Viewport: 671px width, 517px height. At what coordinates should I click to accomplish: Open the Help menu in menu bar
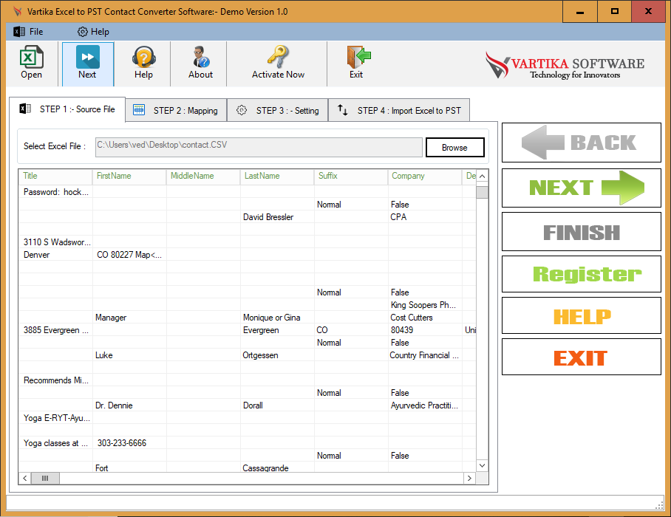[93, 32]
